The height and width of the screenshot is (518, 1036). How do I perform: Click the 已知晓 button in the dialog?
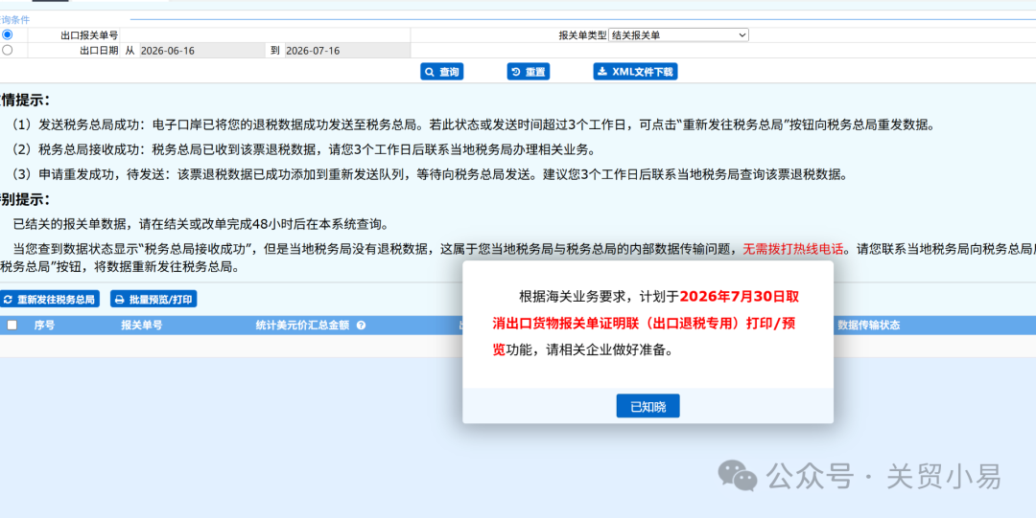coord(647,406)
